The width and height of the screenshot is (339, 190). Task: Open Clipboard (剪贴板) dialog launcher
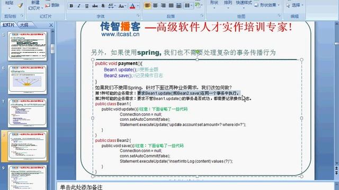(22, 15)
